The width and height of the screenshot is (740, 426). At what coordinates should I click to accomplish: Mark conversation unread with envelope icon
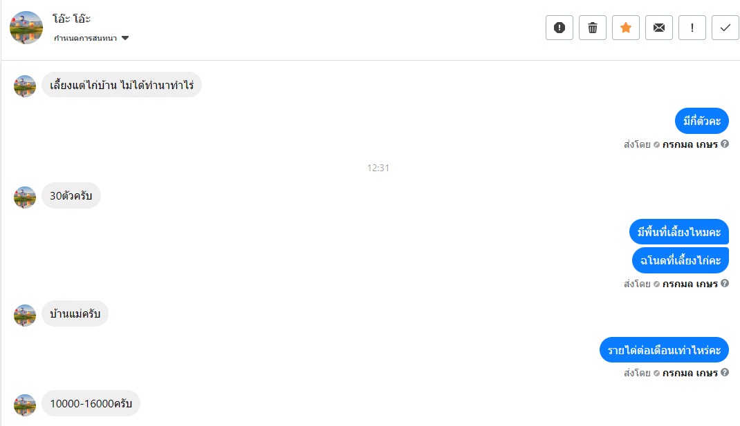pos(659,28)
